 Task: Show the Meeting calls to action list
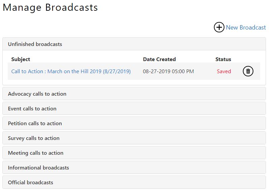pos(36,153)
